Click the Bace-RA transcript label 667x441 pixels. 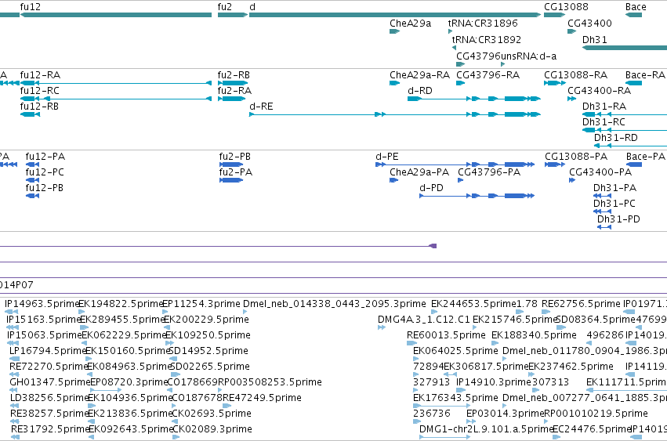click(x=645, y=75)
